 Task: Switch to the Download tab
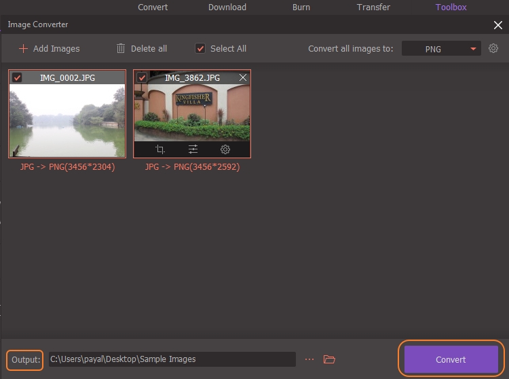(227, 7)
